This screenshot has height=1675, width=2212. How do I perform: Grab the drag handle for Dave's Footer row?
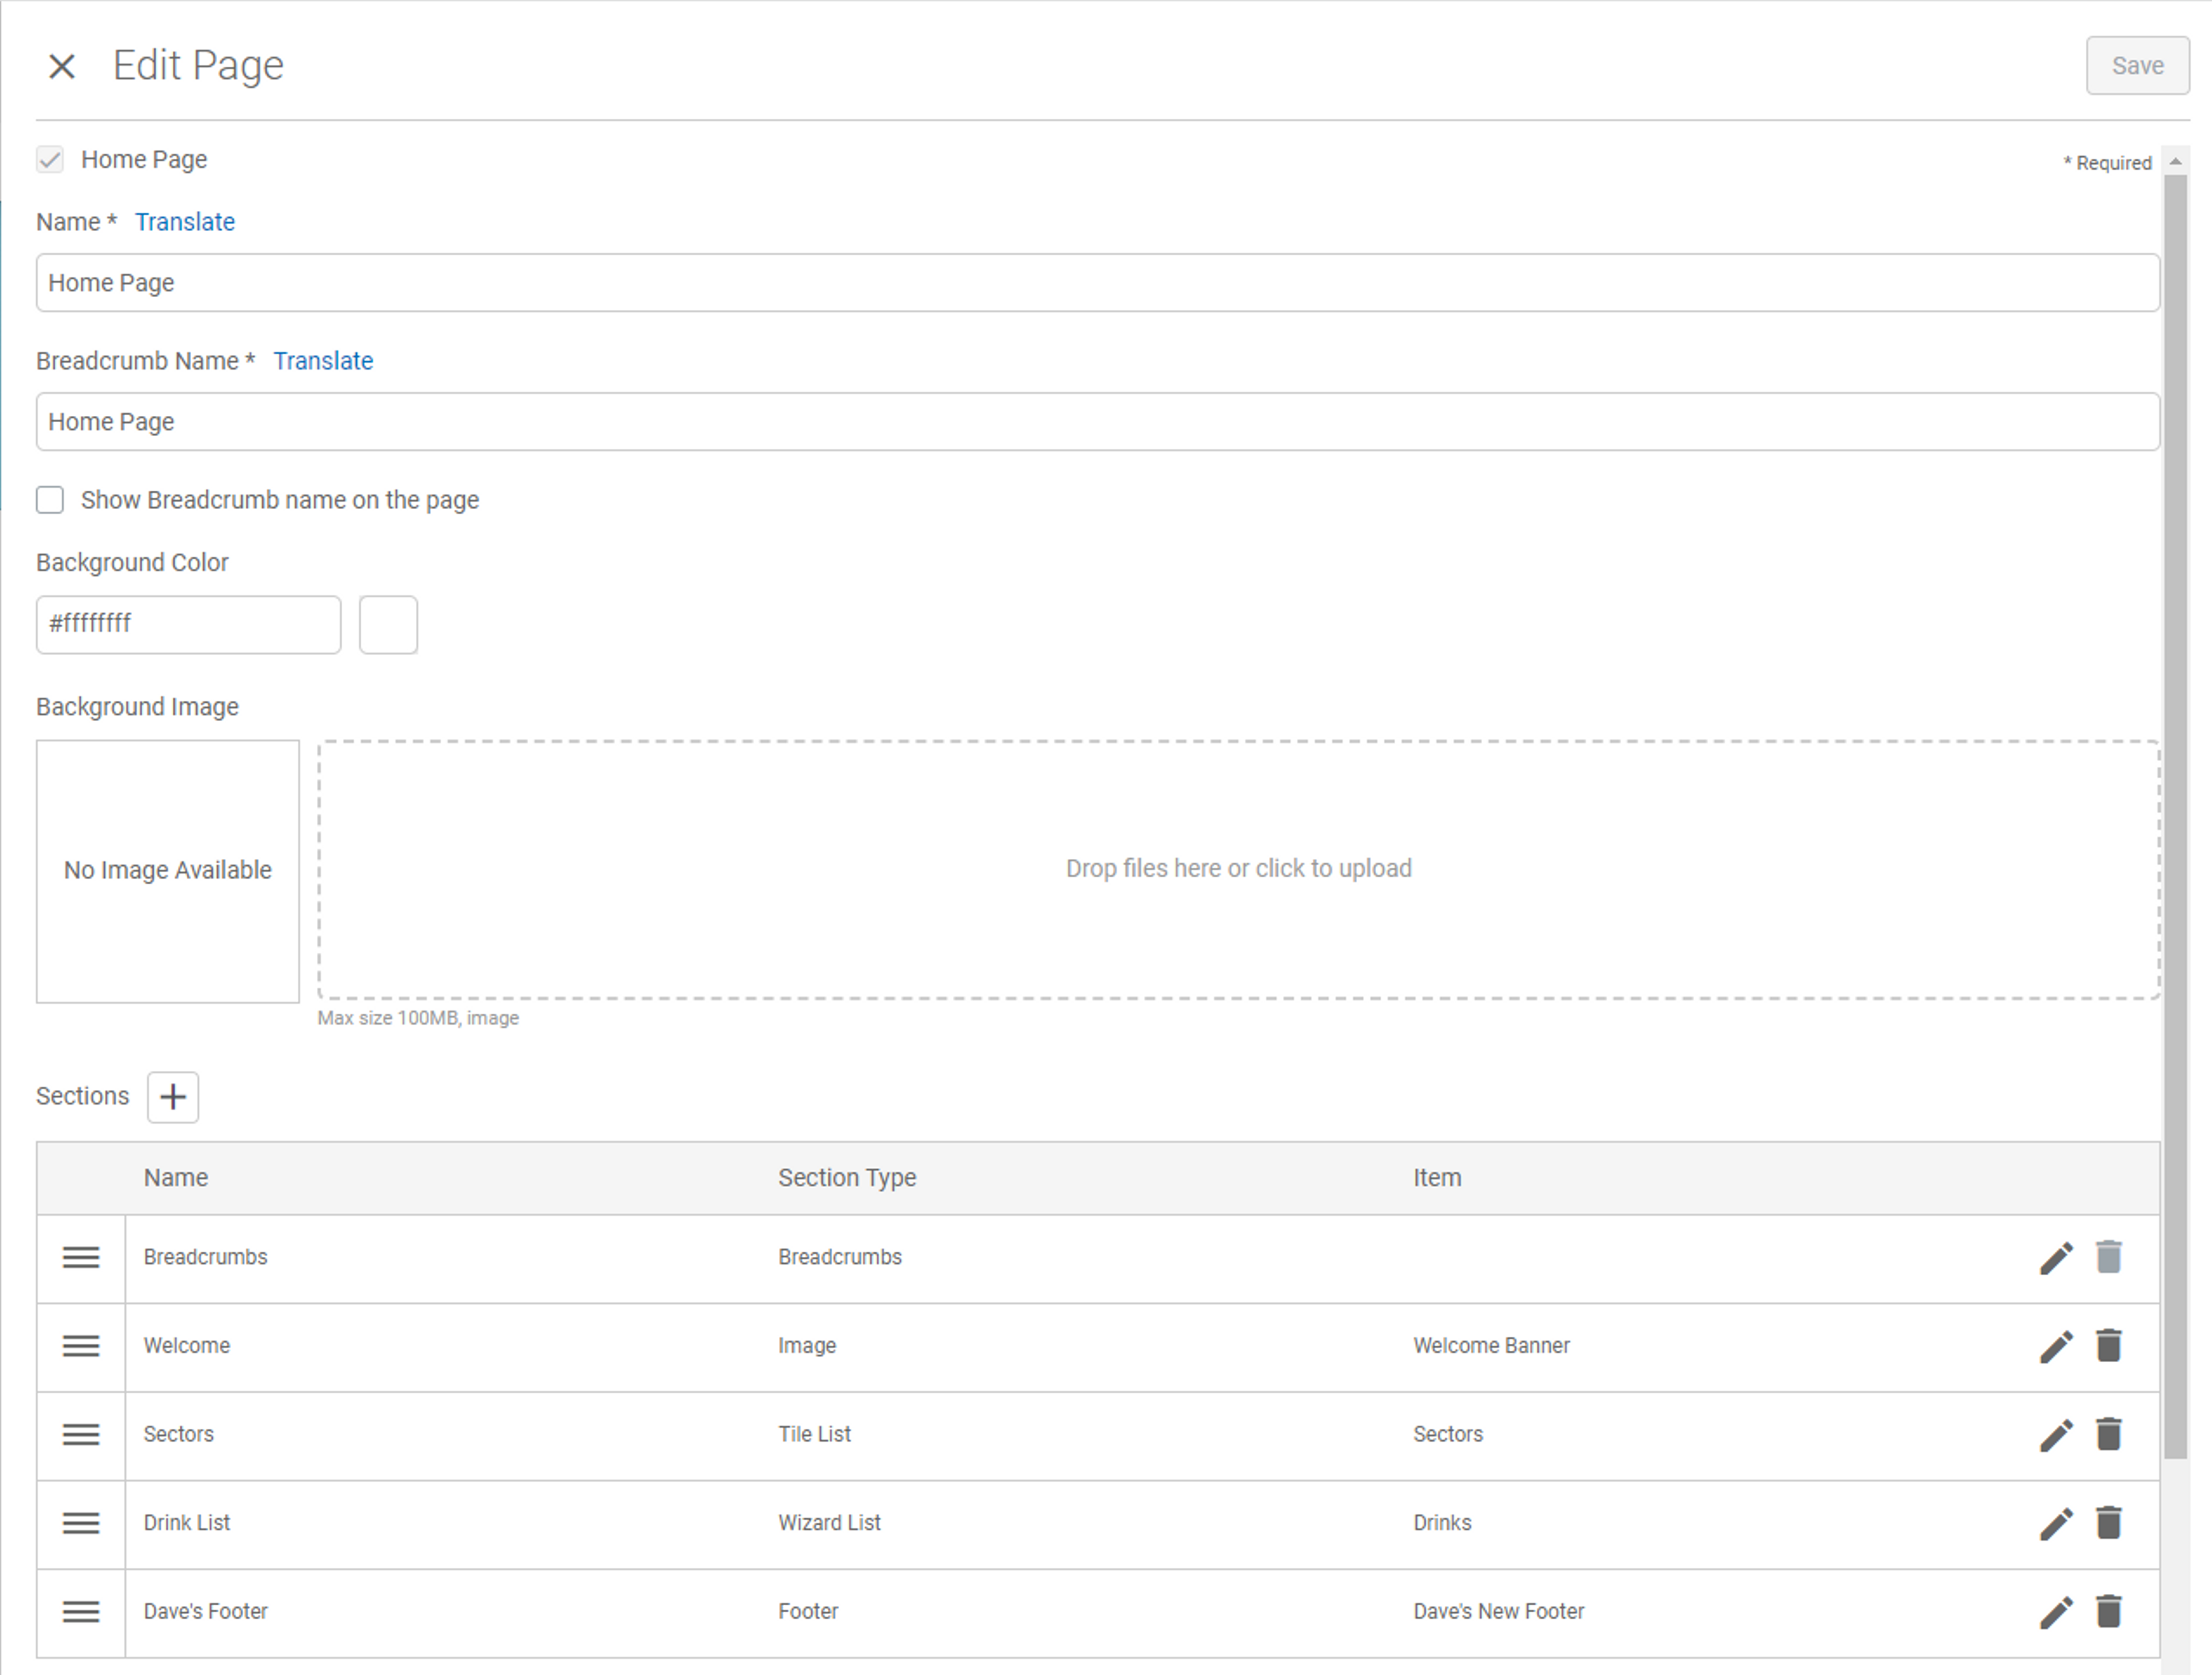[x=81, y=1612]
